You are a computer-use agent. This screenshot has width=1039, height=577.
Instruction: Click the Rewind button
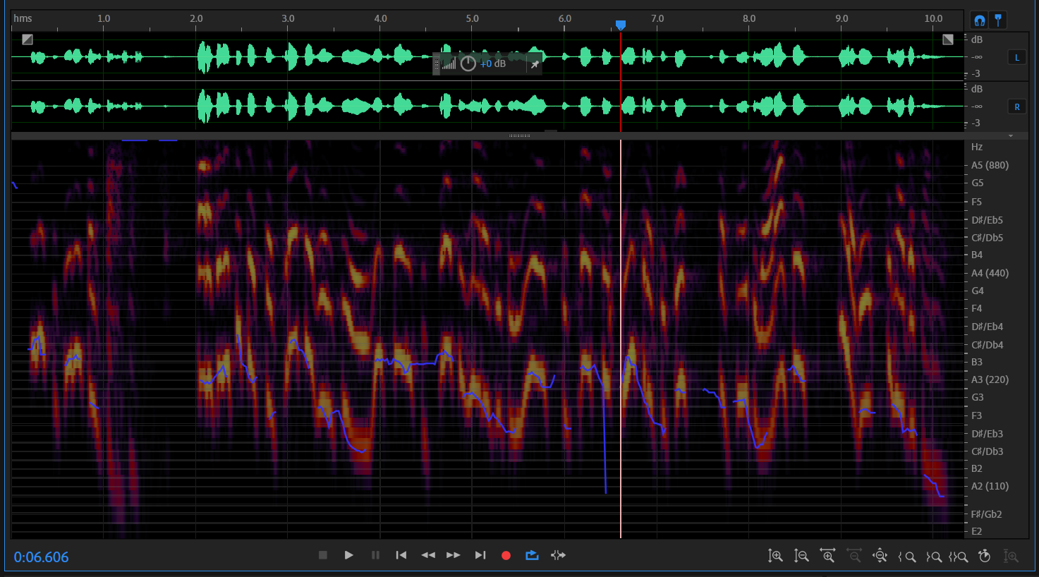click(x=427, y=555)
